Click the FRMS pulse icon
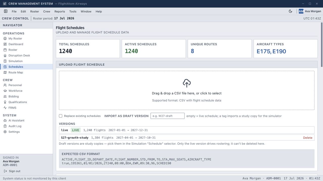This screenshot has width=323, height=181. (5, 108)
